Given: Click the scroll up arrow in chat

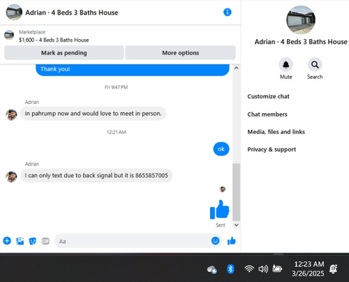Looking at the screenshot, I should click(x=237, y=68).
